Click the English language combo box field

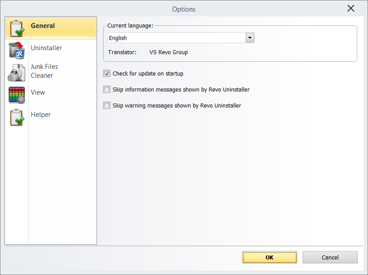coord(181,38)
